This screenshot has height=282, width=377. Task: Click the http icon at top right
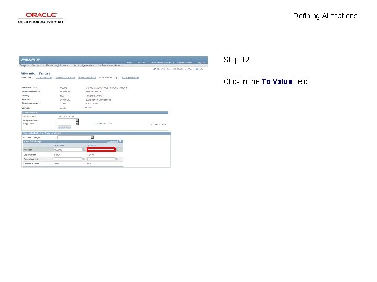[199, 69]
